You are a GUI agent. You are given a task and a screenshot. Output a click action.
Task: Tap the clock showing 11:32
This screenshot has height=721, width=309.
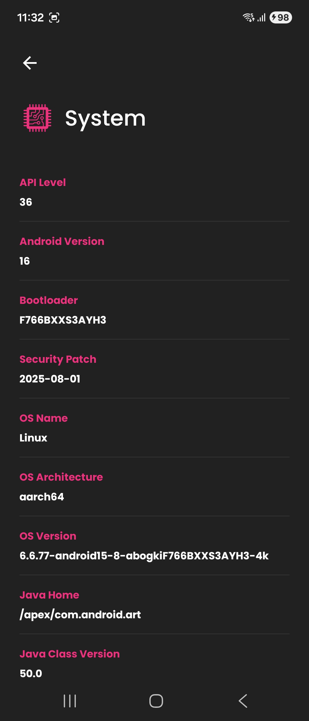tap(30, 18)
